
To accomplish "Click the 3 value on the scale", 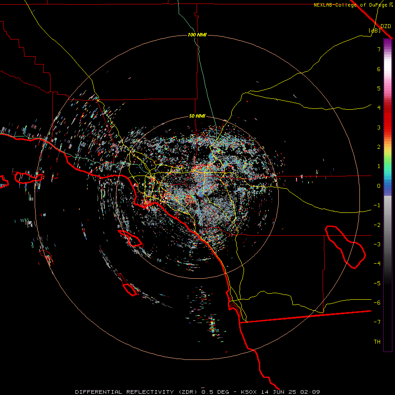I will (379, 127).
